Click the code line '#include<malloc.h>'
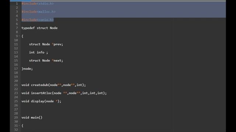236x132 pixels. 38,12
